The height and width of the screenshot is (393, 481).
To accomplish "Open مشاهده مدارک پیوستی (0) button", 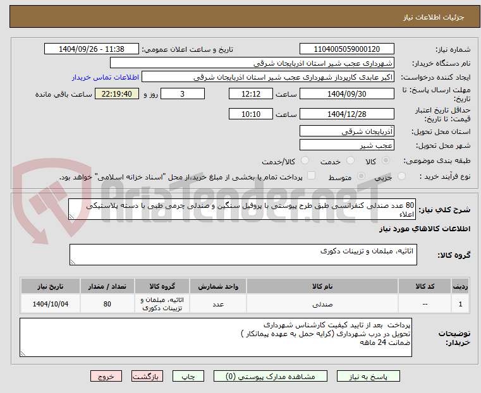I will tap(271, 376).
